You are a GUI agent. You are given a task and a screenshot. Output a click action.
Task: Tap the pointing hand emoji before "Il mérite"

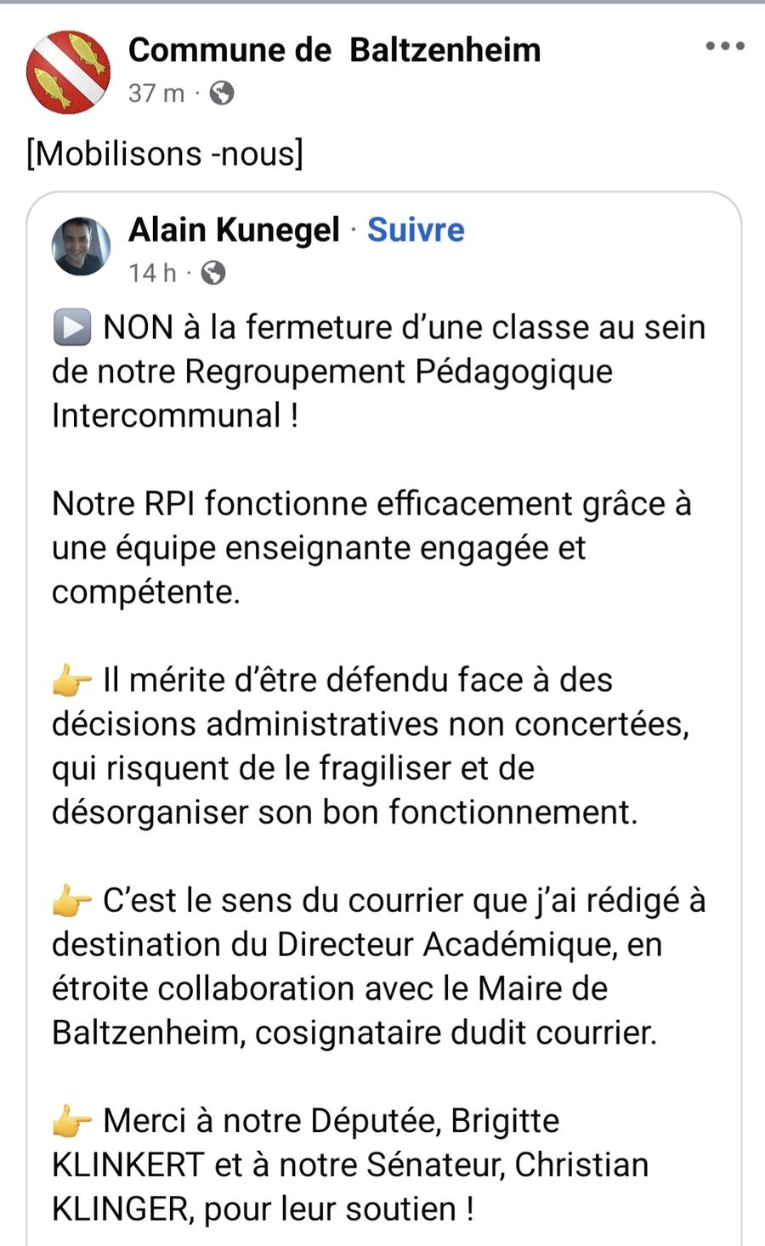(72, 681)
